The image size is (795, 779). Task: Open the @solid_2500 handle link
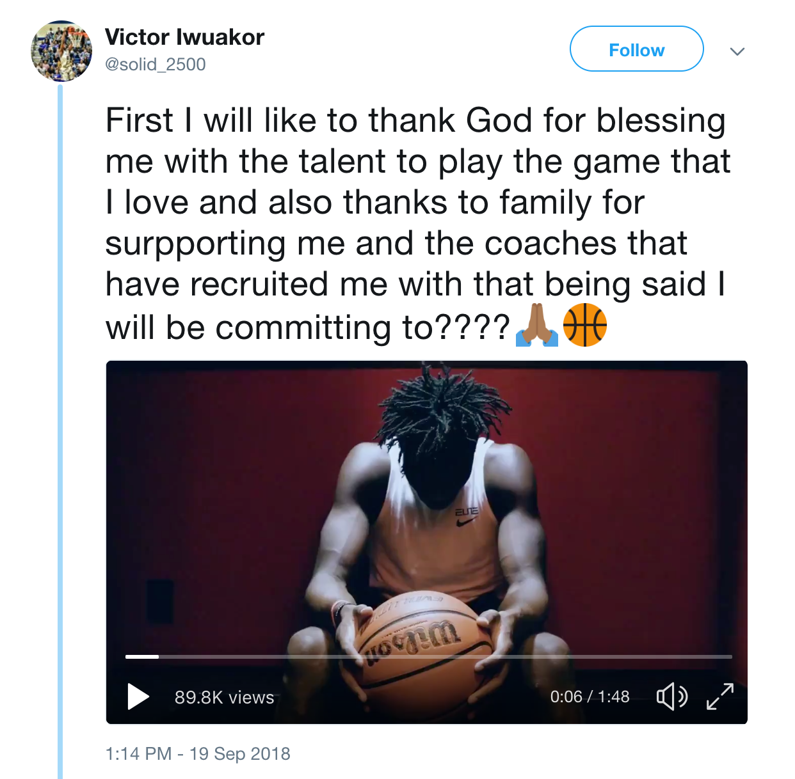pyautogui.click(x=155, y=65)
